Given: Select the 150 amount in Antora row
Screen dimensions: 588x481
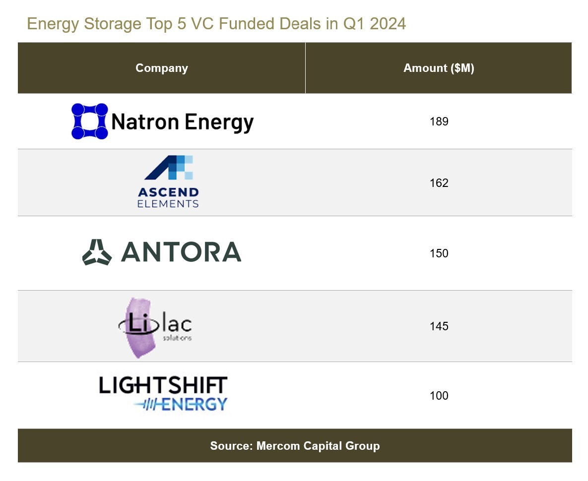Looking at the screenshot, I should [439, 253].
